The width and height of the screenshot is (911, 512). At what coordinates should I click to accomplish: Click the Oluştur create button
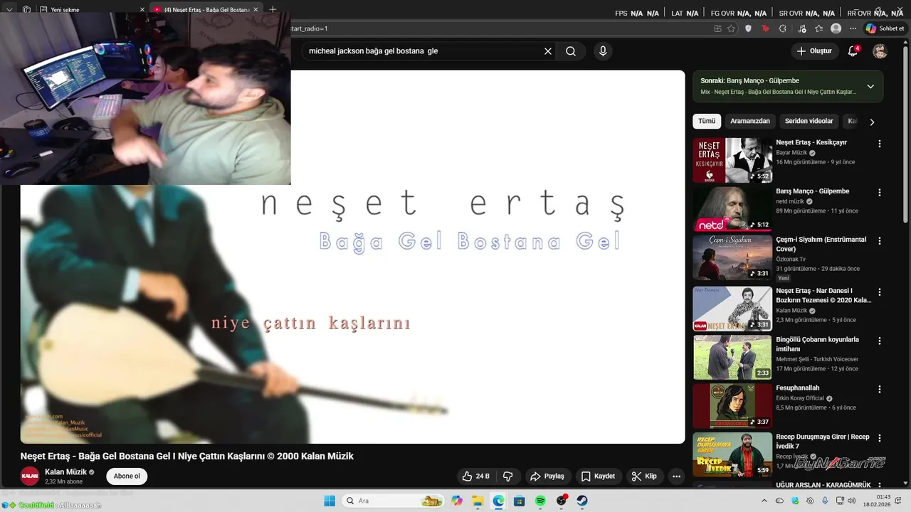click(x=814, y=51)
